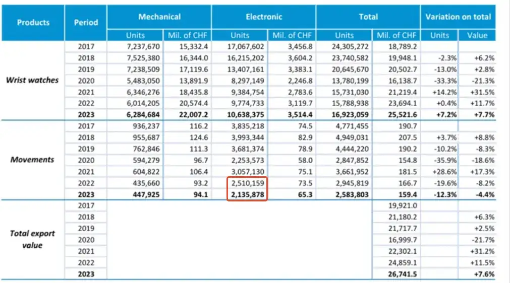
Task: Click the Mechanical header cell
Action: [x=159, y=17]
